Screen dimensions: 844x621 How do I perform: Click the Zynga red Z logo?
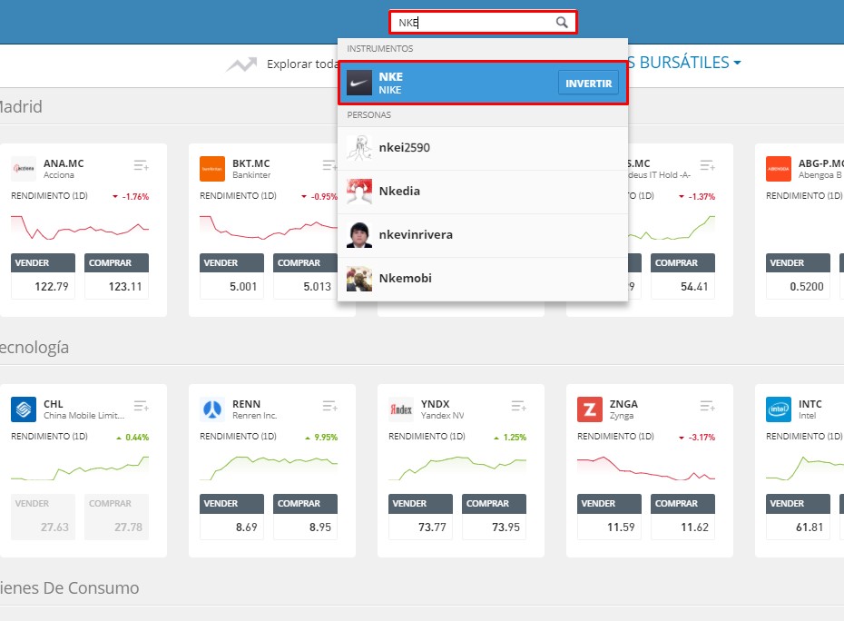click(x=590, y=409)
